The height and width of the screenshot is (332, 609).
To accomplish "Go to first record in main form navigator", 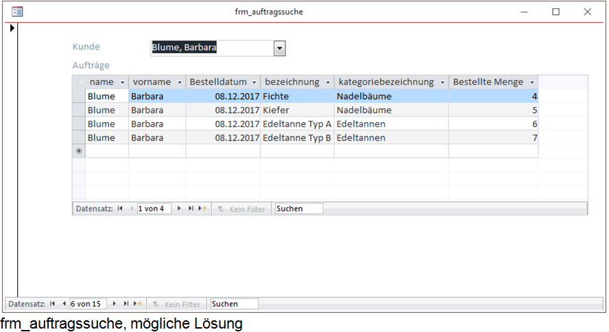I will pos(53,304).
